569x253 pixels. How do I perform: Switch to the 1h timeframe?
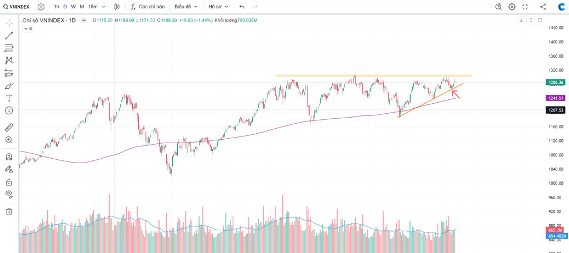click(57, 7)
